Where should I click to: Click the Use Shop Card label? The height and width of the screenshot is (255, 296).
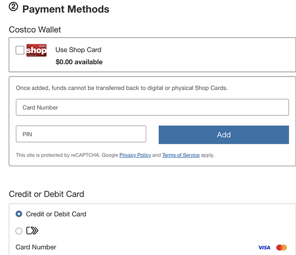point(78,49)
